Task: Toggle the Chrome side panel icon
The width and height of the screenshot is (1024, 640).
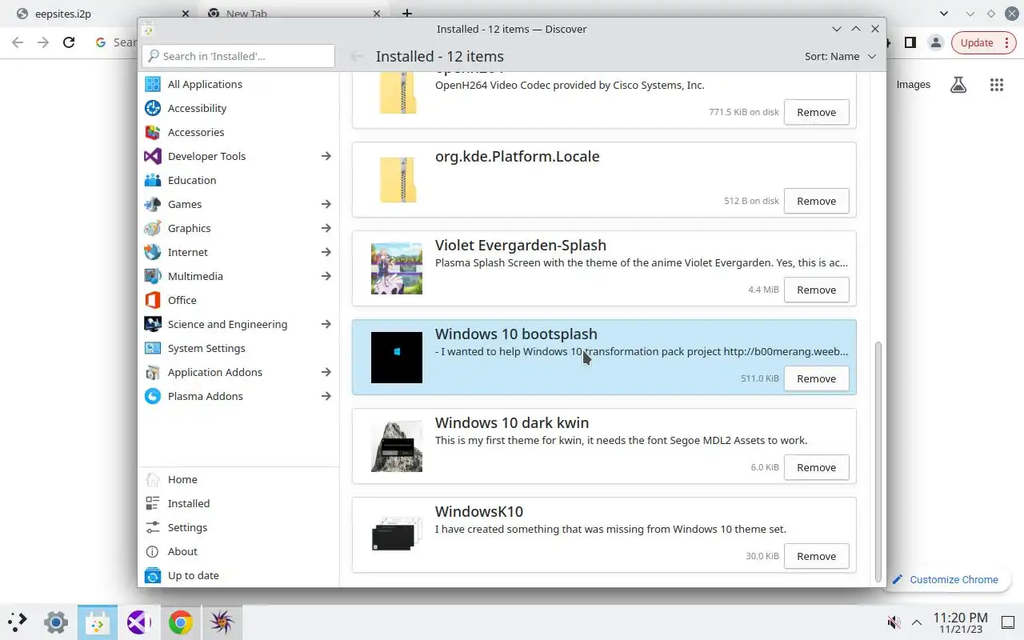Action: 910,42
